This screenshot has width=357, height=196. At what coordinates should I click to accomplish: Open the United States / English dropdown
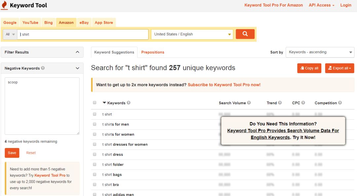point(192,34)
